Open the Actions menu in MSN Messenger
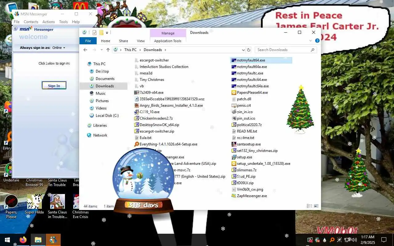This screenshot has width=394, height=246. click(49, 22)
